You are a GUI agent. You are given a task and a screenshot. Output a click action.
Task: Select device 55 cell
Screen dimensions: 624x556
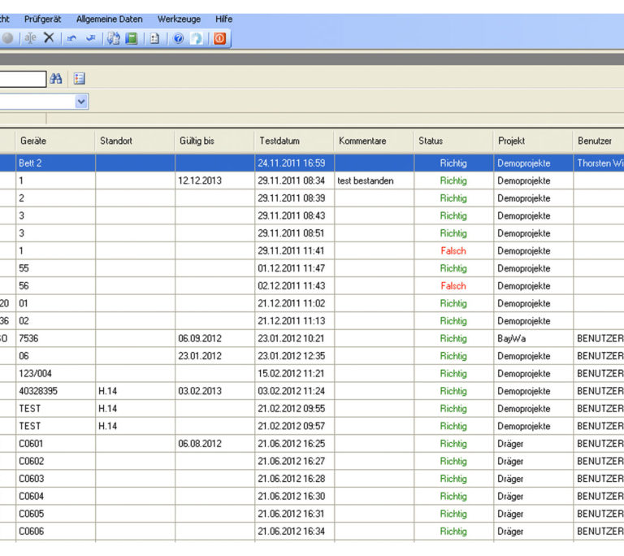point(56,268)
